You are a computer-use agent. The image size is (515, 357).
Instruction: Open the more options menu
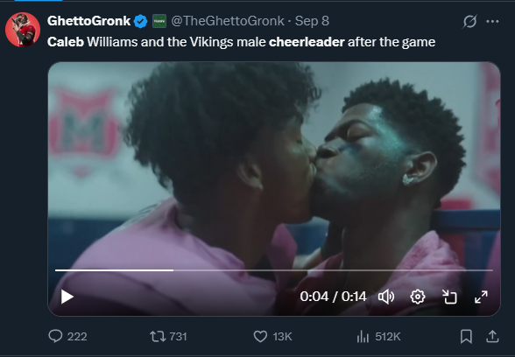492,21
